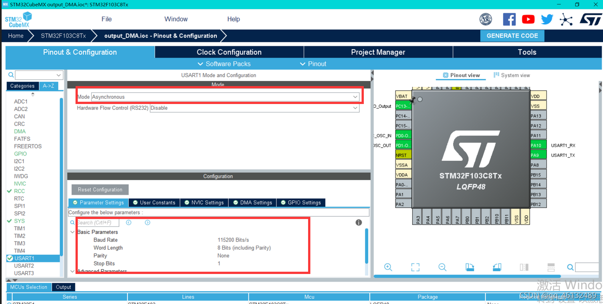Expand the Pinout dropdown menu
Screen dimensions: 603x304
[313, 64]
